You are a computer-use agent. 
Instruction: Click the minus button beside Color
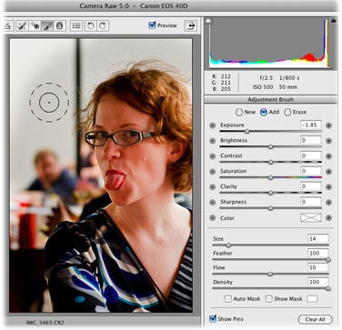[213, 218]
